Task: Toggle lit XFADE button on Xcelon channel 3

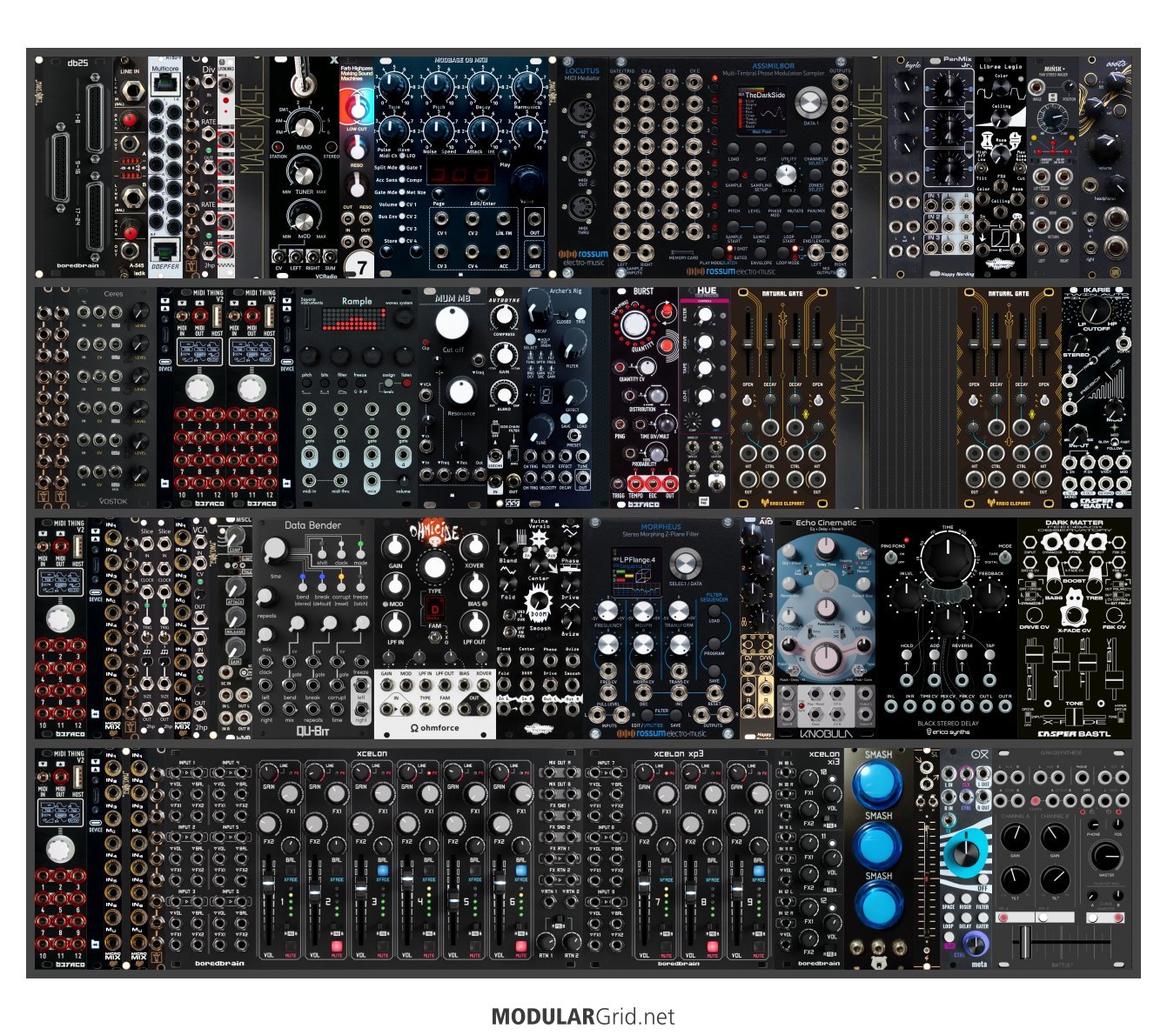Action: tap(383, 869)
